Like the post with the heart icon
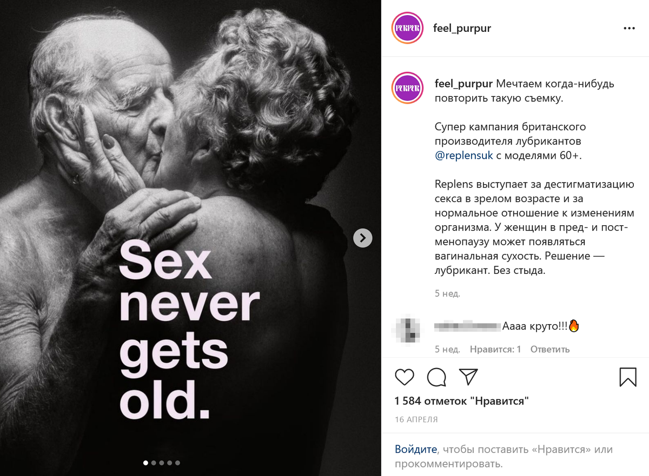Image resolution: width=649 pixels, height=476 pixels. [405, 377]
